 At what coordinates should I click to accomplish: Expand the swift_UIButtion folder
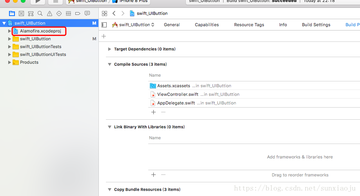tap(9, 39)
